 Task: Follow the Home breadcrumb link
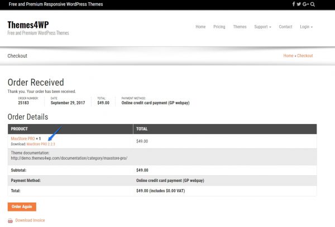288,56
